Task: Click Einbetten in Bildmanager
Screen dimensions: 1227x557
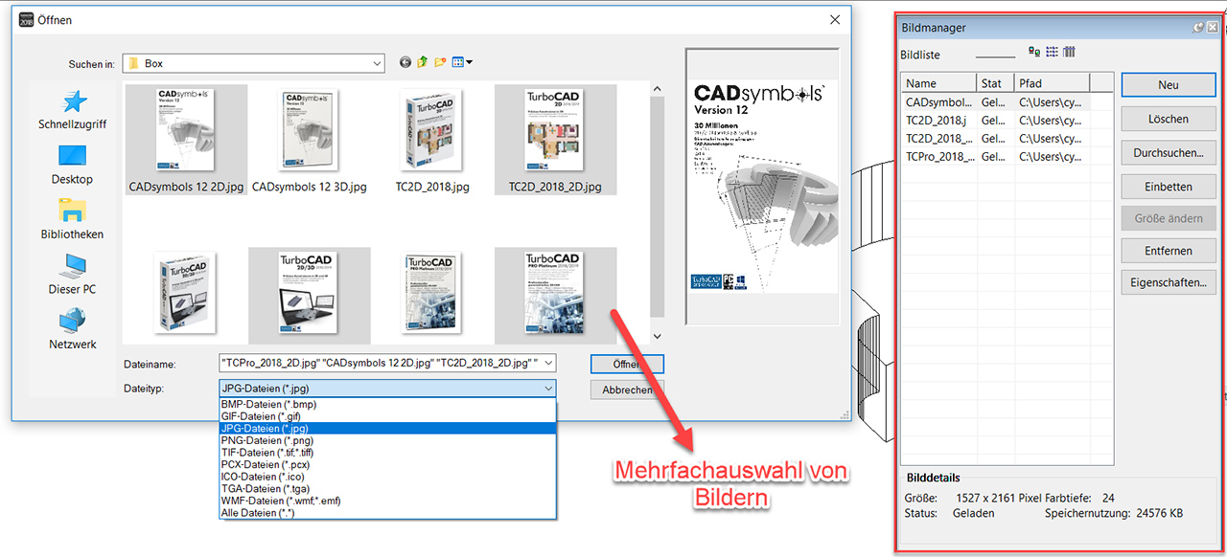Action: [1169, 187]
